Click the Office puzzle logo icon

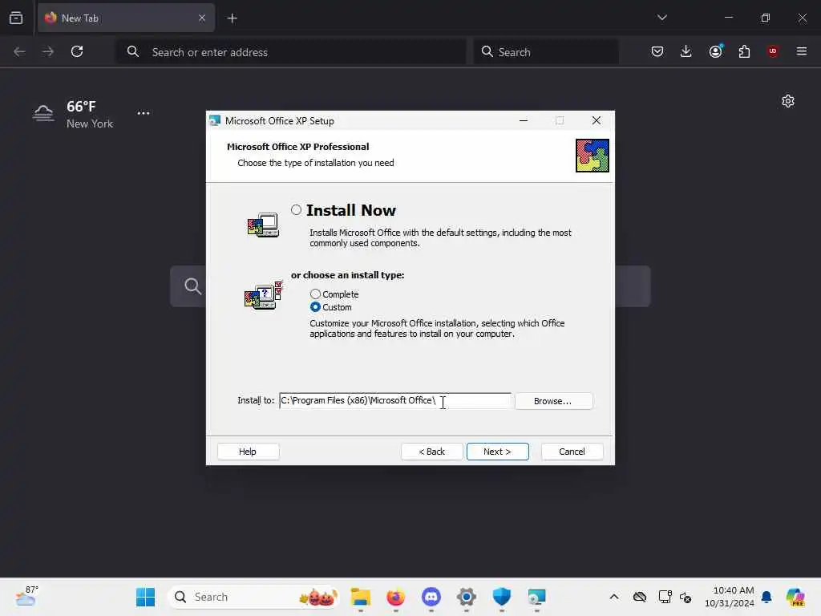point(592,156)
